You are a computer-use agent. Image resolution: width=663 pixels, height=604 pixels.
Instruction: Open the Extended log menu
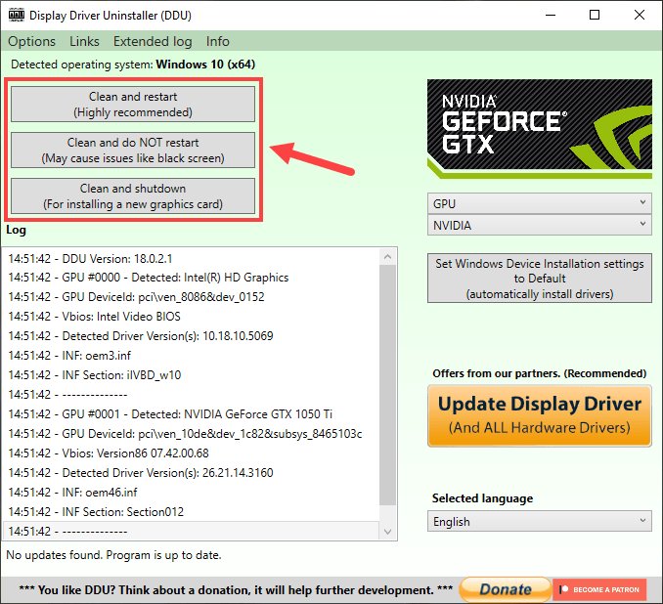click(153, 41)
